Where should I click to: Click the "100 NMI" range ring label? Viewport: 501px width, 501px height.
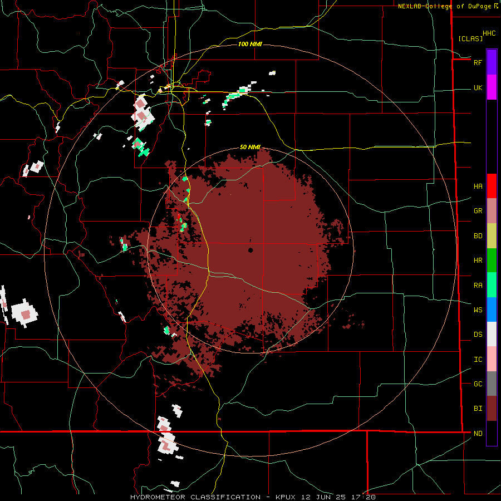click(250, 44)
